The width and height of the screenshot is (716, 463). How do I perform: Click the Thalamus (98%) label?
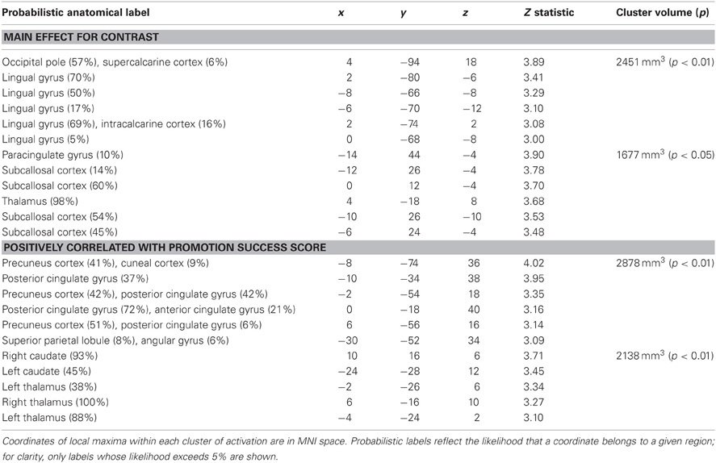click(40, 201)
